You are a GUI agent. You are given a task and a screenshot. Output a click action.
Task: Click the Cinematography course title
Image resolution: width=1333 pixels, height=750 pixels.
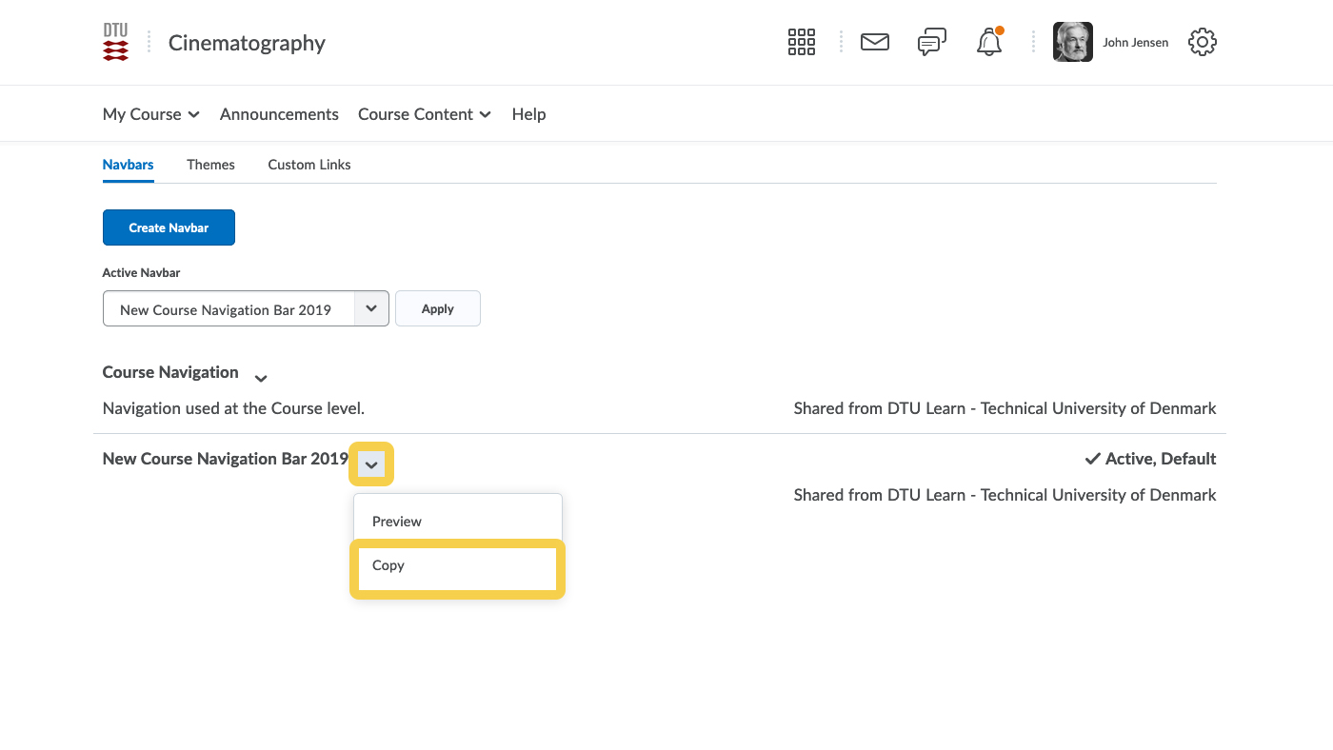tap(247, 43)
